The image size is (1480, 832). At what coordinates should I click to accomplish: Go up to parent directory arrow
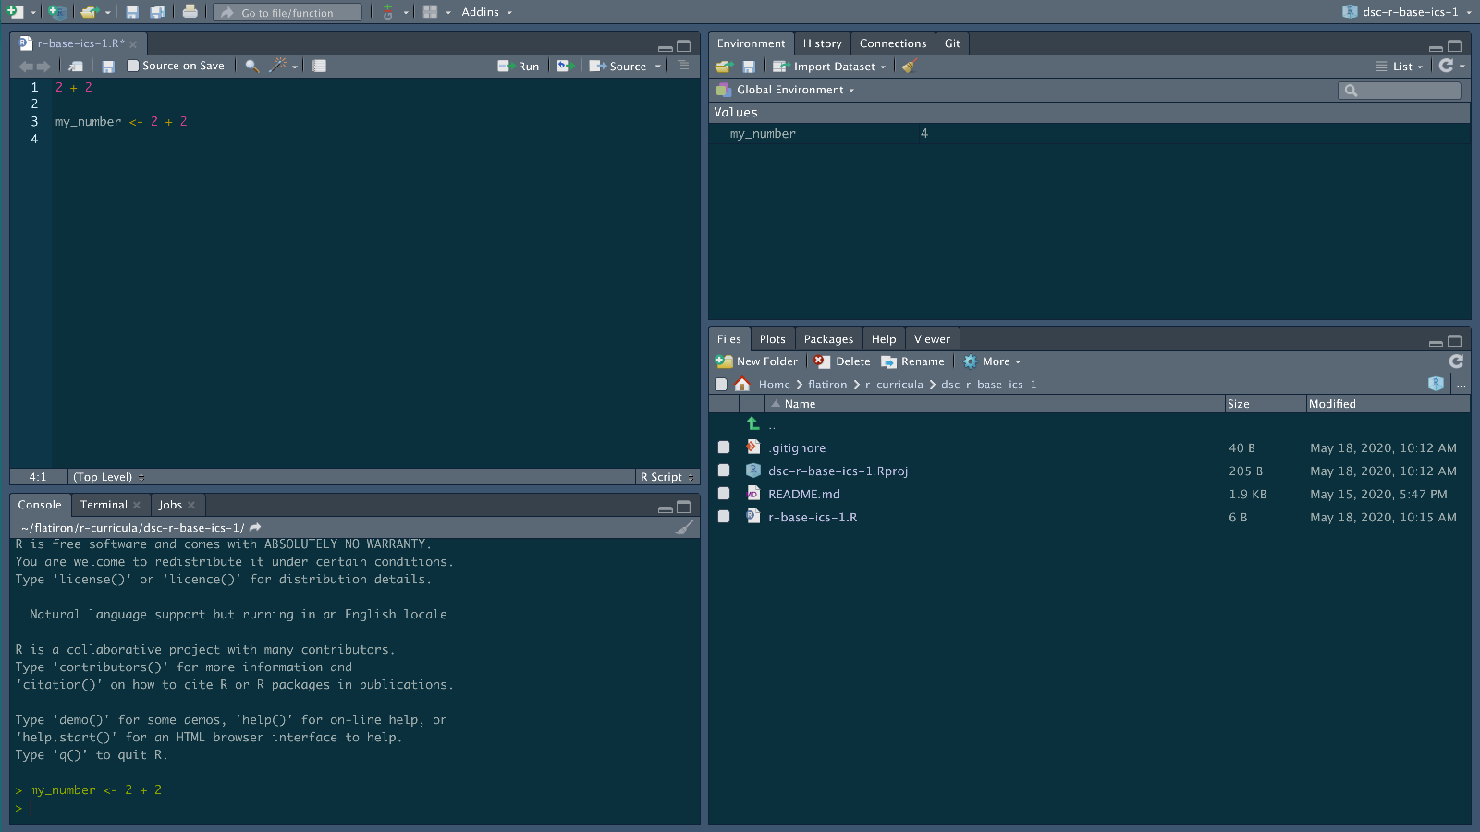pos(752,423)
